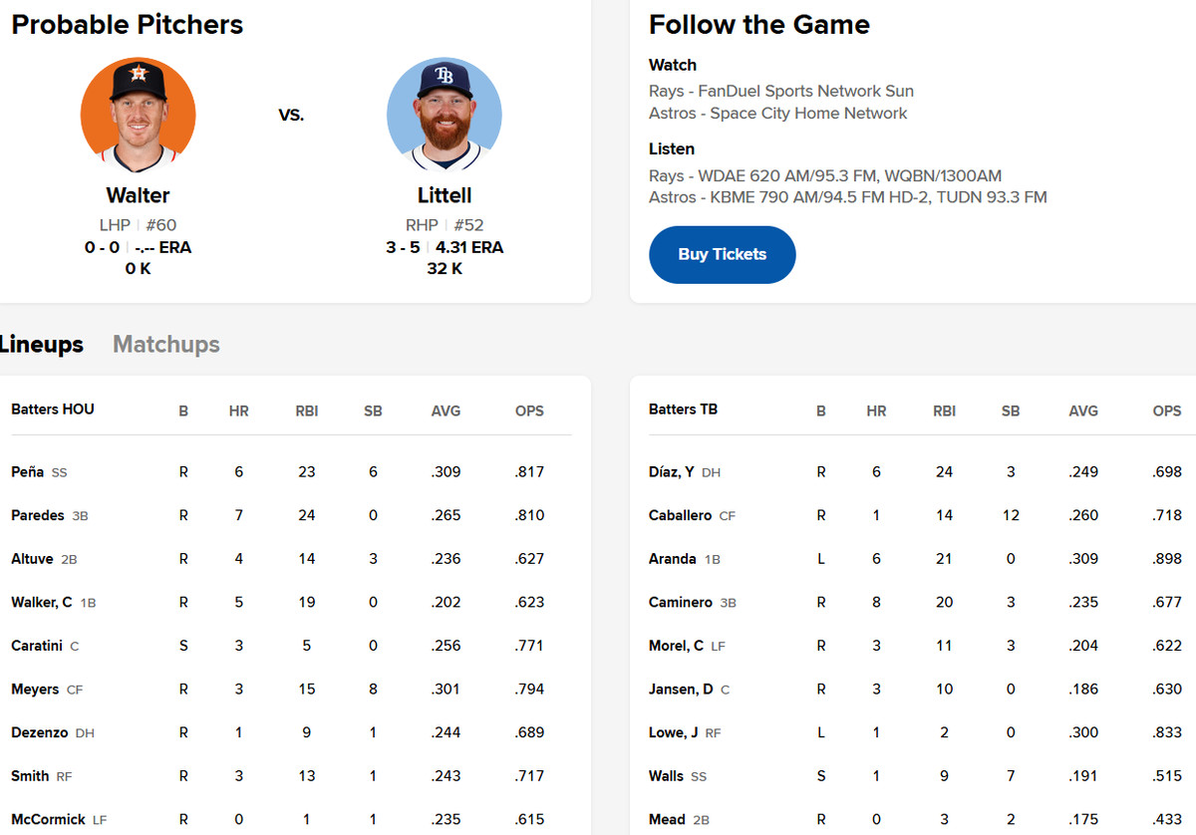Open pitcher Walter's name link
1196x835 pixels.
(138, 195)
